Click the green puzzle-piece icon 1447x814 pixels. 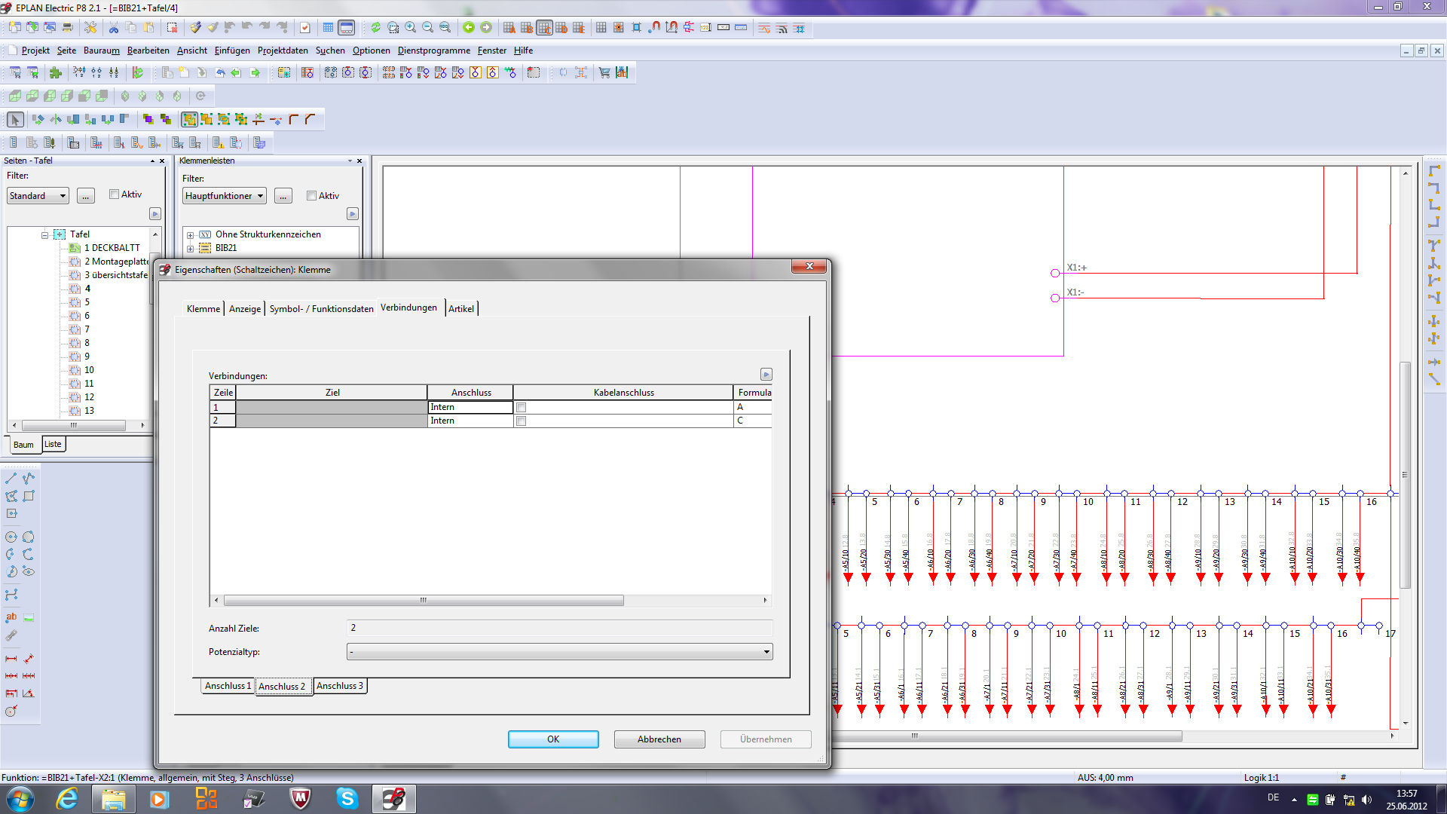[x=56, y=72]
